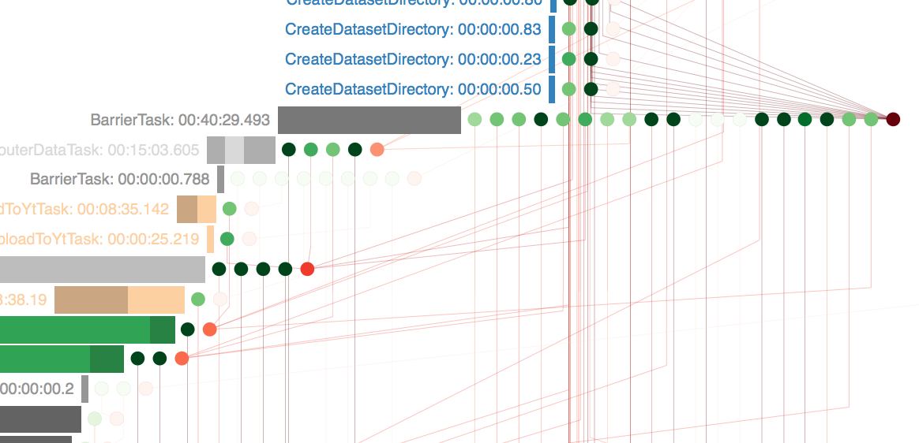Select the small gray bar of BarrierTask 00:00:00.788
The height and width of the screenshot is (443, 919).
tap(220, 179)
